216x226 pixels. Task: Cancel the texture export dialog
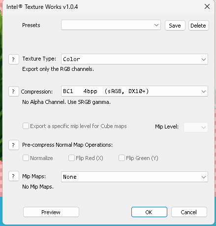189,212
